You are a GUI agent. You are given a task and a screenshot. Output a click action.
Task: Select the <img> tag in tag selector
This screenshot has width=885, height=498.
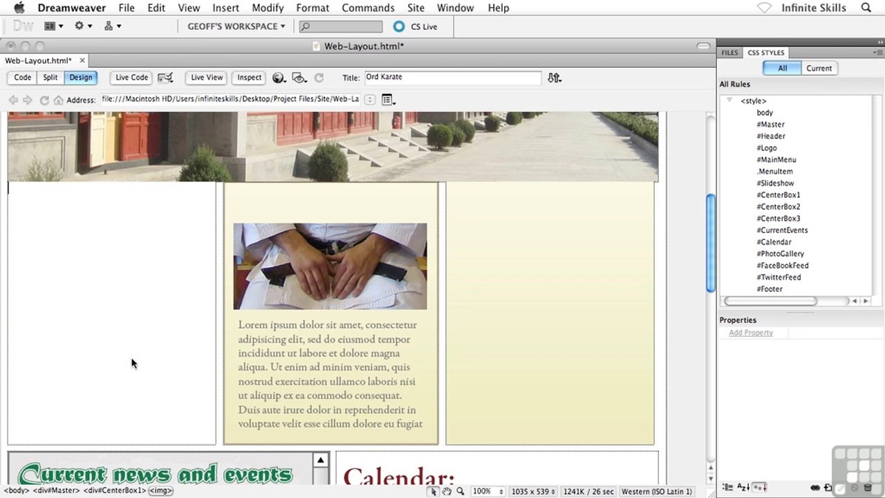coord(160,490)
